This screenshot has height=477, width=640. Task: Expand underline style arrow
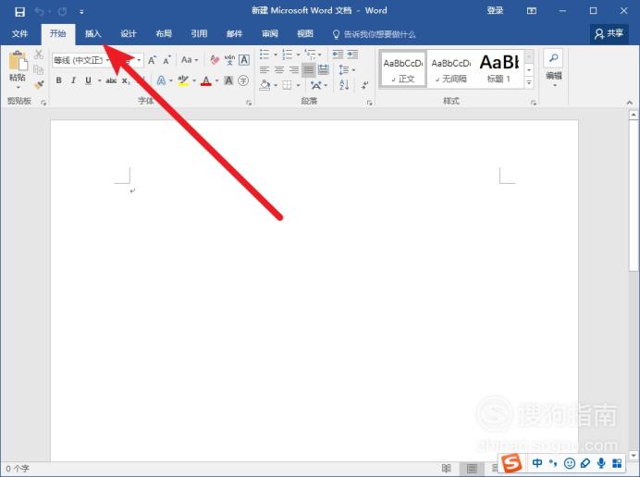(x=99, y=80)
